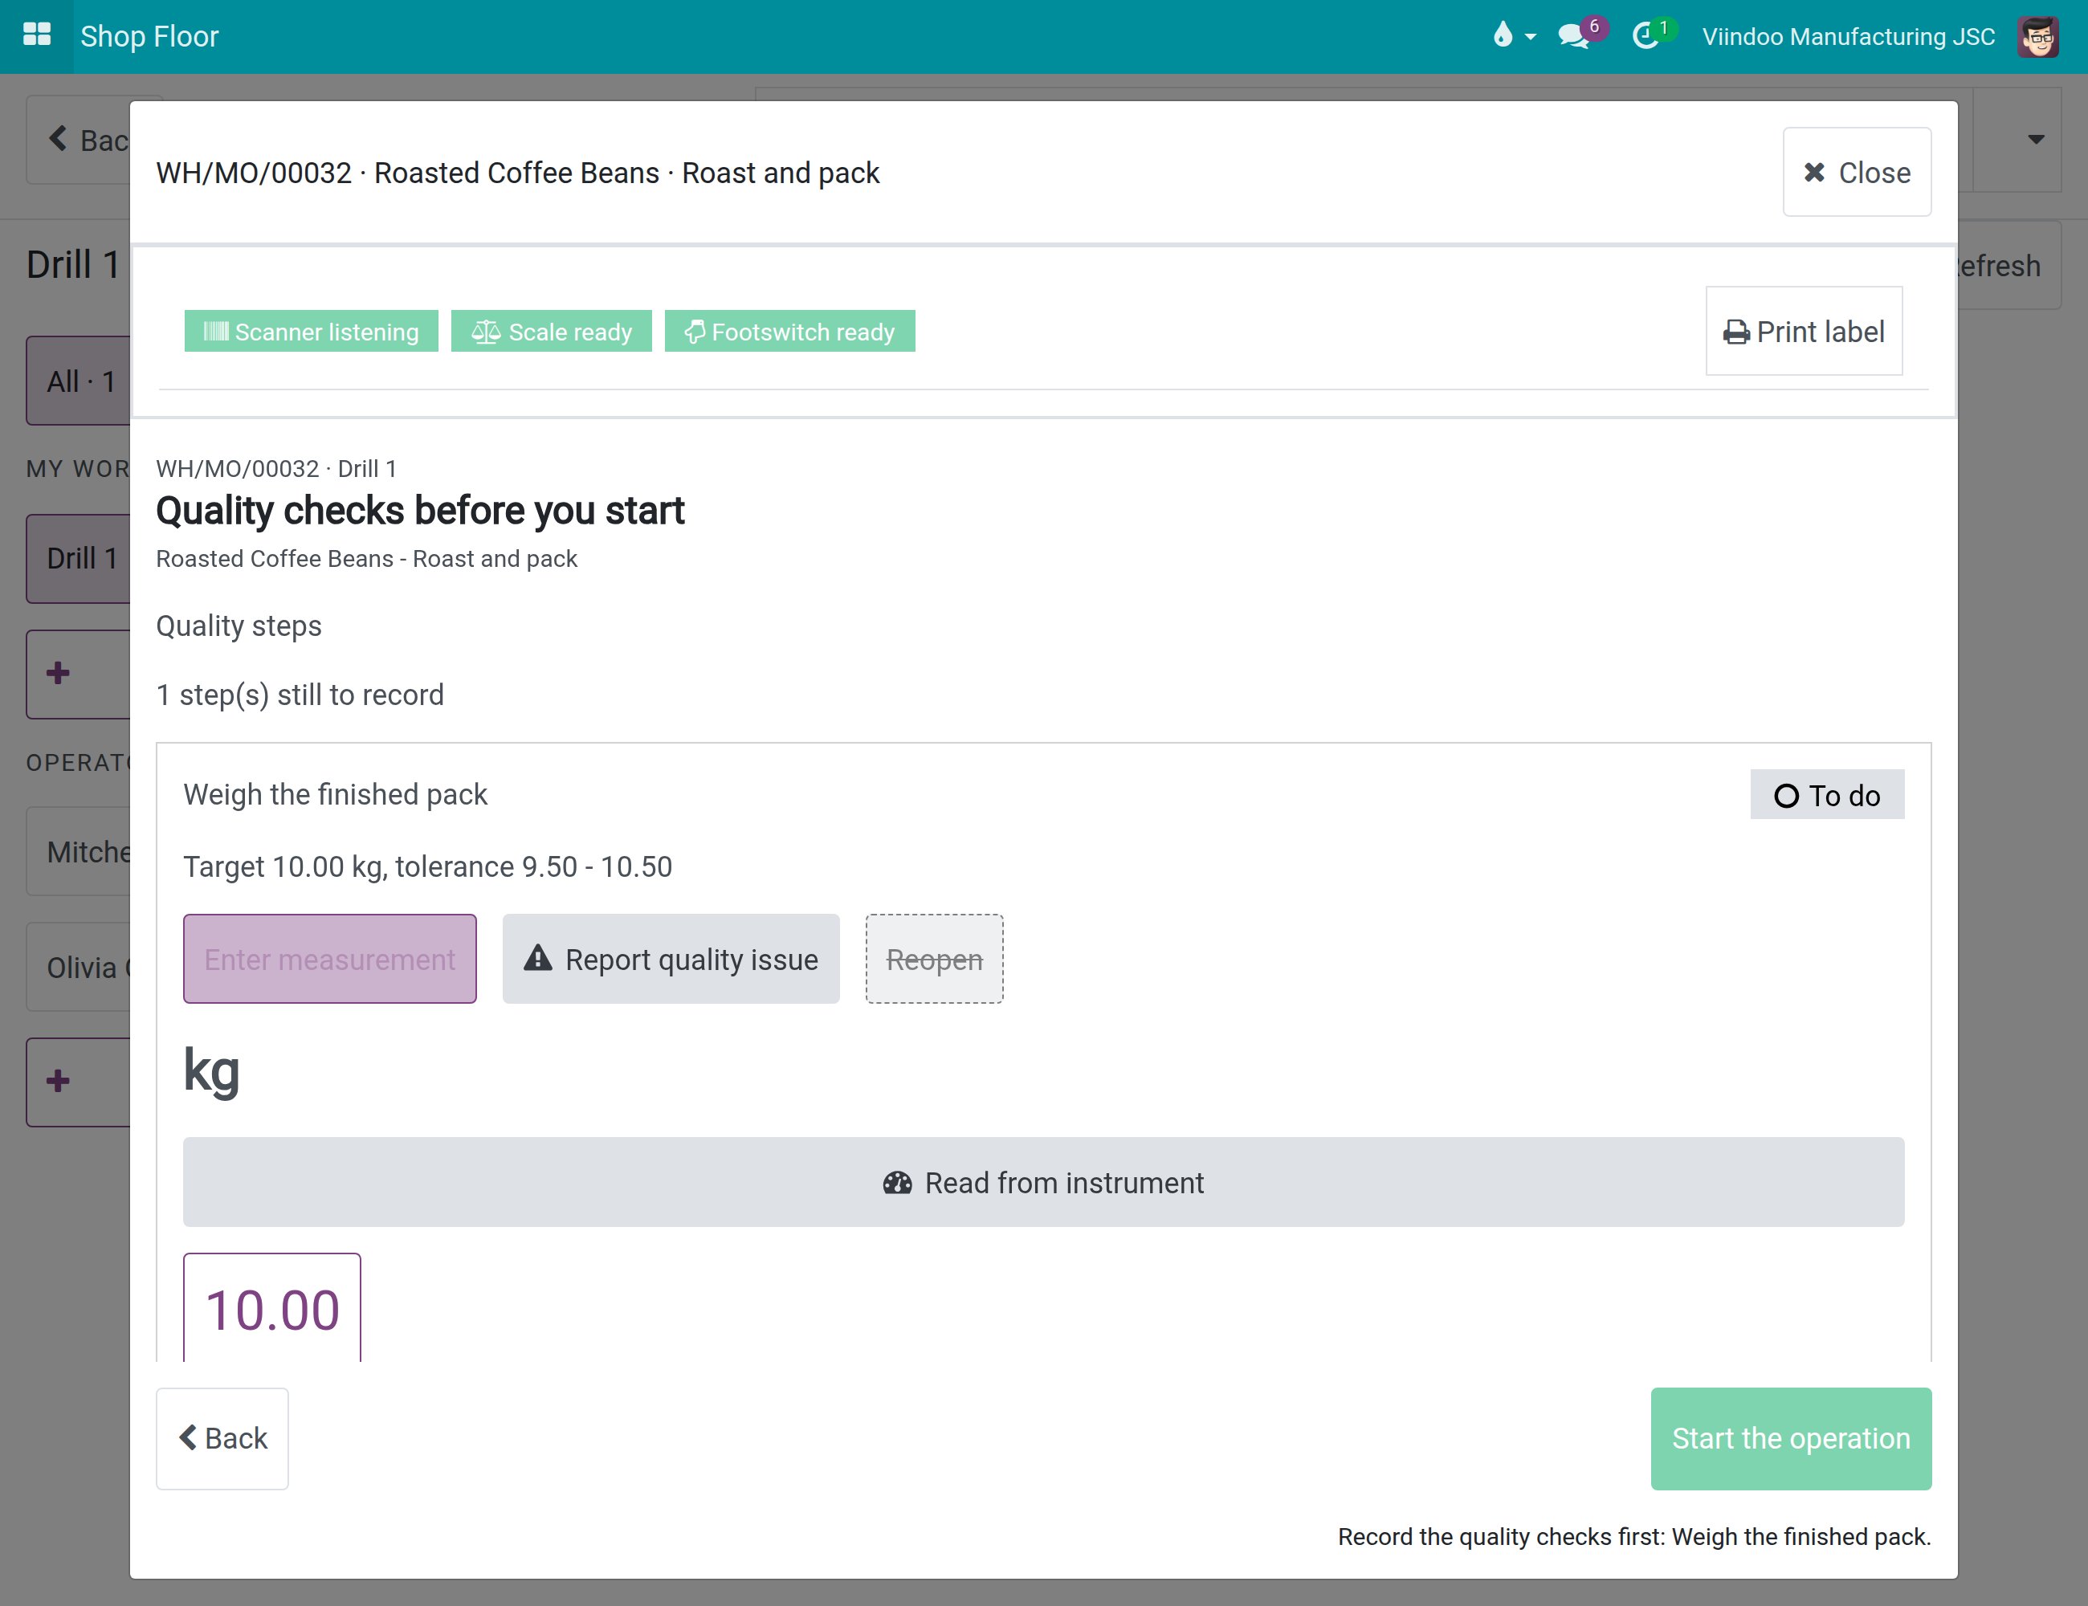2088x1606 pixels.
Task: Click Start the operation button
Action: 1790,1437
